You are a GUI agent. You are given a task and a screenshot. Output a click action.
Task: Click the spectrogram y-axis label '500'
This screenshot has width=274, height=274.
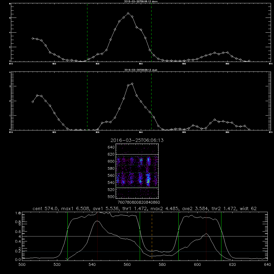[111, 196]
